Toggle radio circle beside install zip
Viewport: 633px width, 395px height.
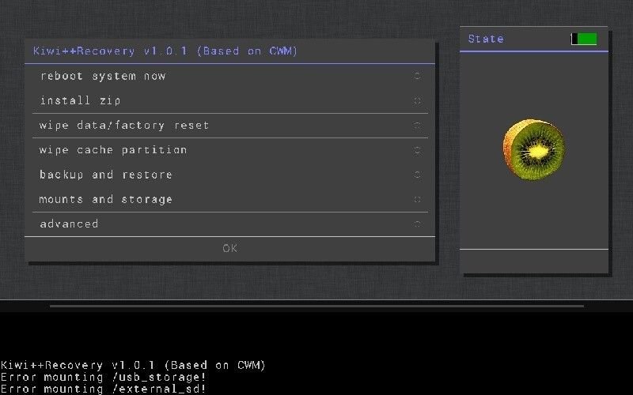click(x=418, y=101)
